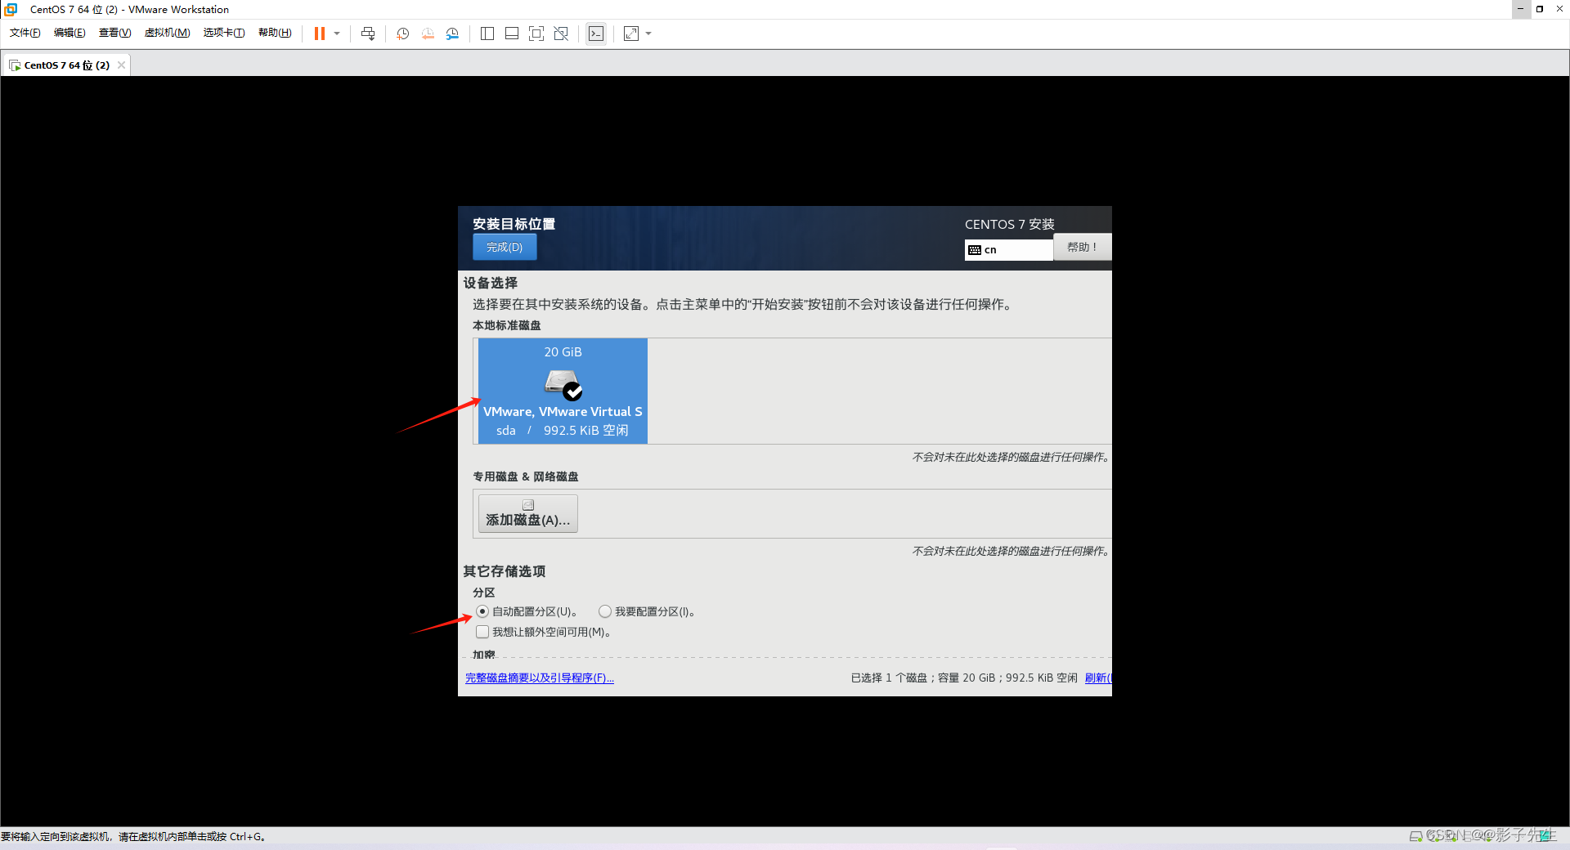Click the device icon in bottom status bar
1570x850 pixels.
[x=1416, y=835]
